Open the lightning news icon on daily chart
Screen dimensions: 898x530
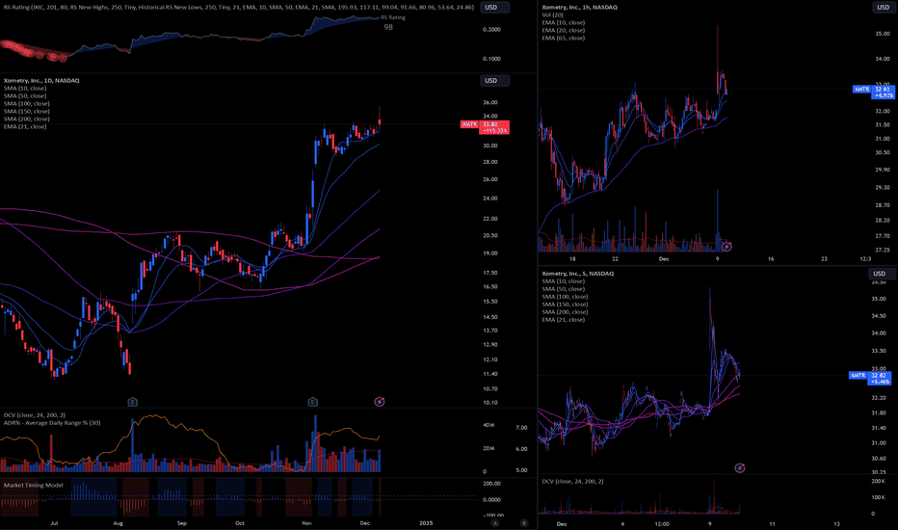[x=379, y=402]
